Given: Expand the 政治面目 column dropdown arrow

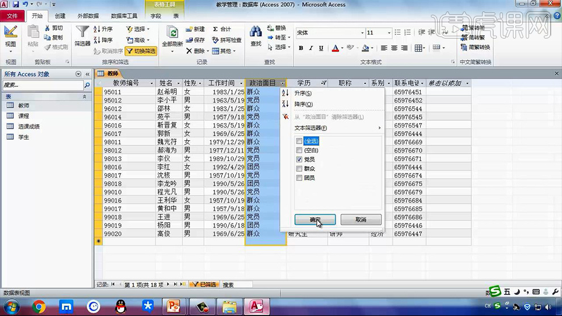Looking at the screenshot, I should [283, 83].
